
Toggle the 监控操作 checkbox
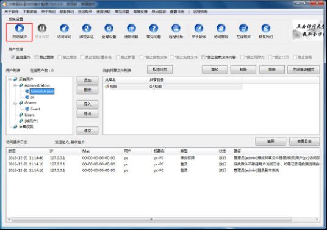tap(13, 57)
